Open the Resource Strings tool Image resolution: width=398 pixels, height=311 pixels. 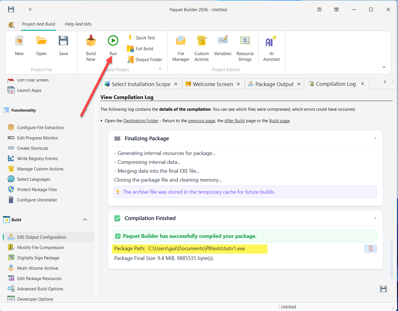pos(245,47)
